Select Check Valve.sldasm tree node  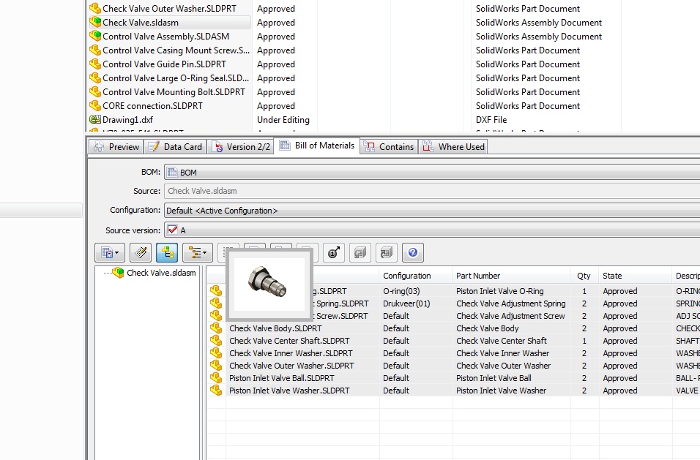[161, 273]
